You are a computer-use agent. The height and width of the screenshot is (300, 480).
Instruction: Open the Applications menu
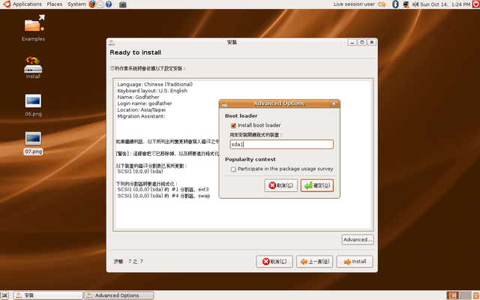coord(27,4)
